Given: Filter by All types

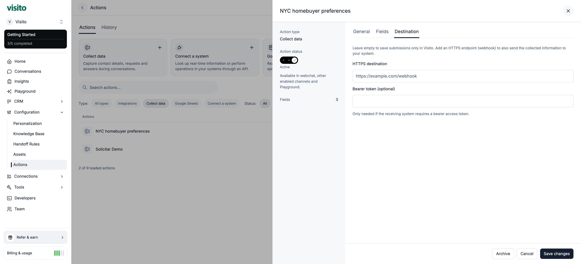Looking at the screenshot, I should coord(102,103).
